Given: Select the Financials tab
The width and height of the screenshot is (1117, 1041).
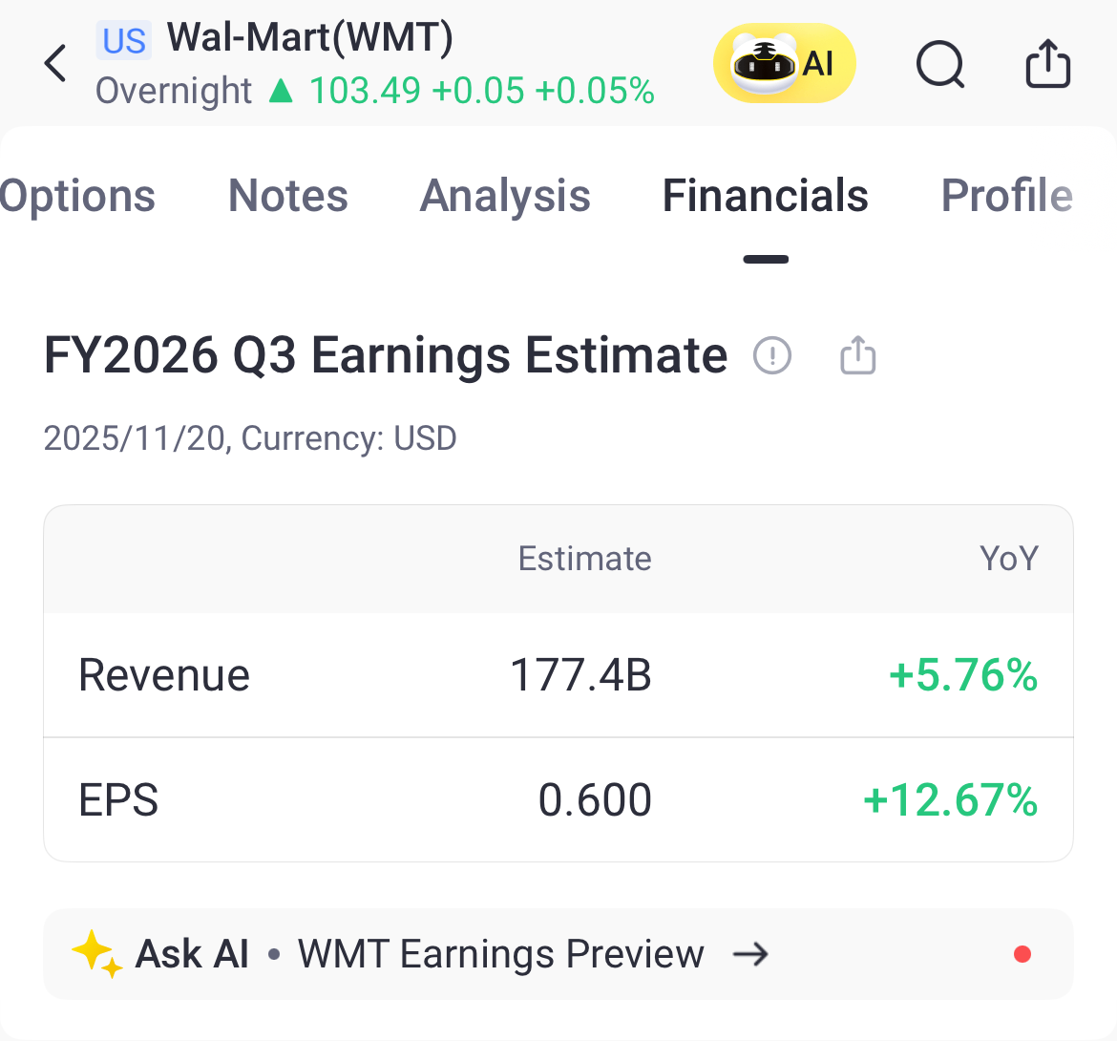Looking at the screenshot, I should pos(765,197).
